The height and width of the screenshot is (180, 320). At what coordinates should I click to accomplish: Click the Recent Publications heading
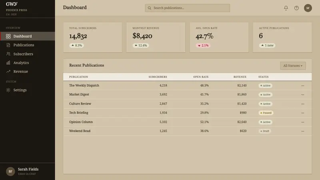[x=86, y=65]
